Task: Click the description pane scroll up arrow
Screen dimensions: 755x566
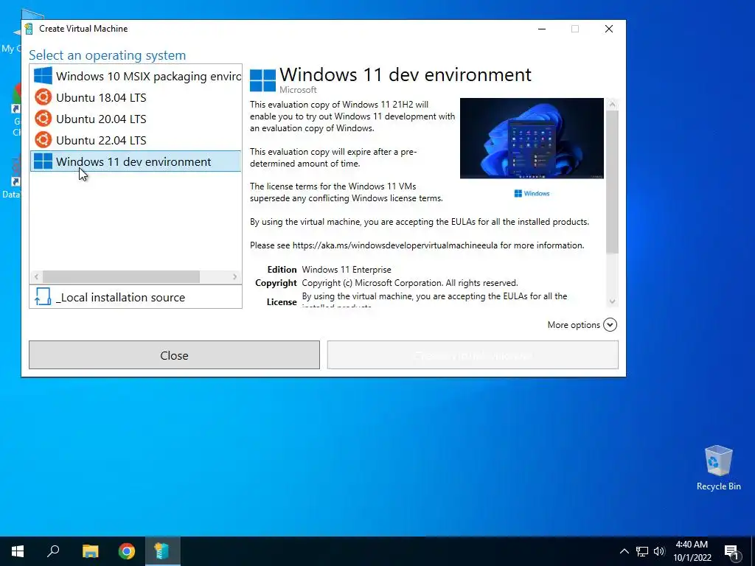Action: pyautogui.click(x=612, y=104)
